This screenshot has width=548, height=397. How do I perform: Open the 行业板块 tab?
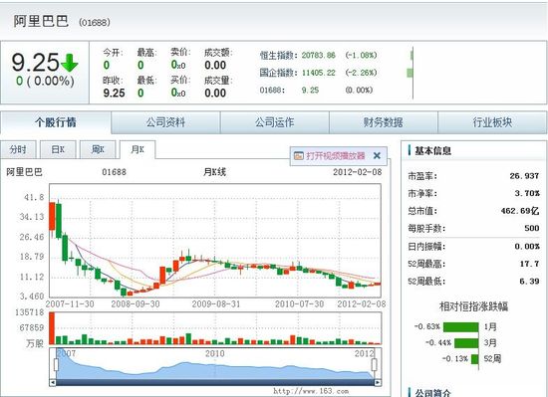point(492,122)
